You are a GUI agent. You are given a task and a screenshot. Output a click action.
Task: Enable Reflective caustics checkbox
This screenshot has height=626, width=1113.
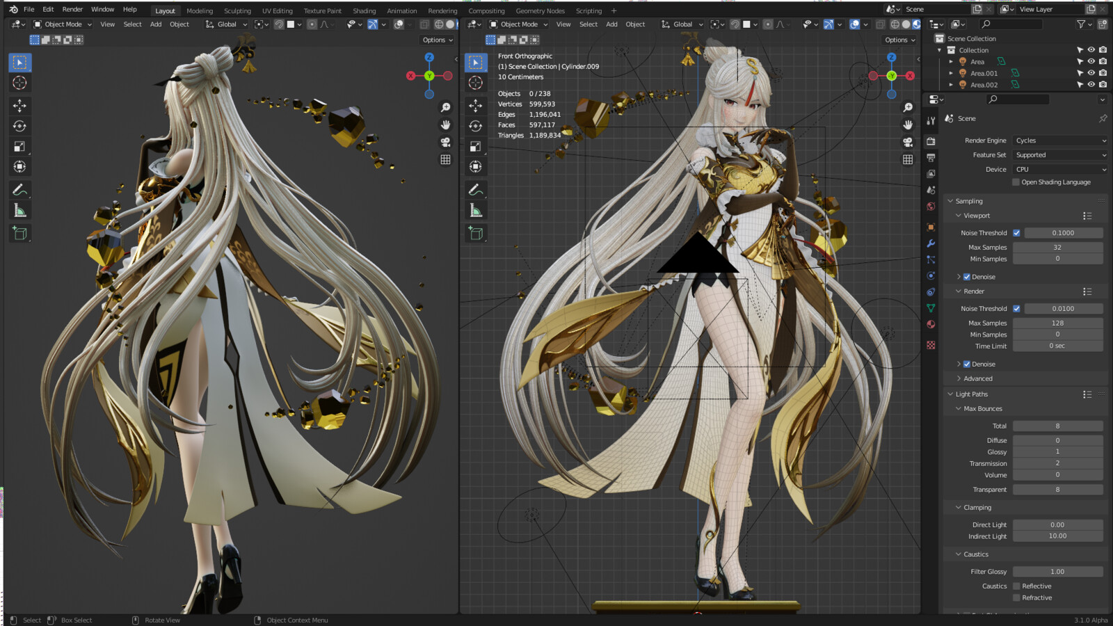pyautogui.click(x=1016, y=586)
